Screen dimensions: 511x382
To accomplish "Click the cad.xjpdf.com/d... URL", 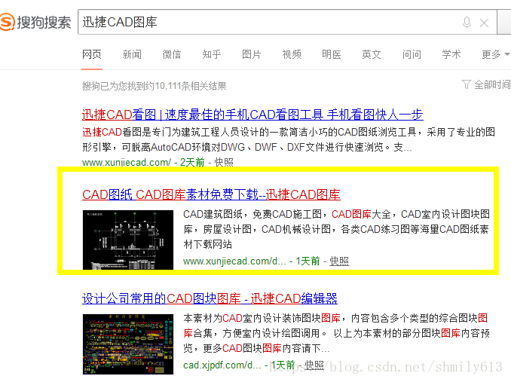I will click(222, 365).
